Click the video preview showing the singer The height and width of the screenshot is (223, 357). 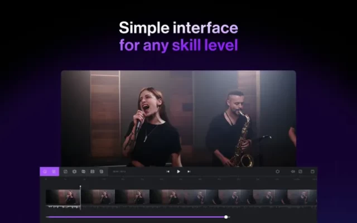coord(178,118)
